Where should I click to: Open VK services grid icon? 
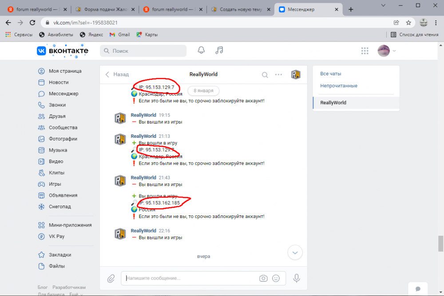(x=365, y=51)
